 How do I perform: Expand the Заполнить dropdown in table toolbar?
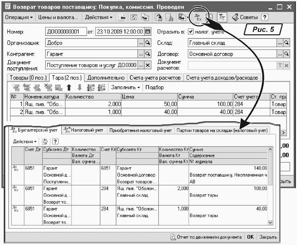point(126,87)
